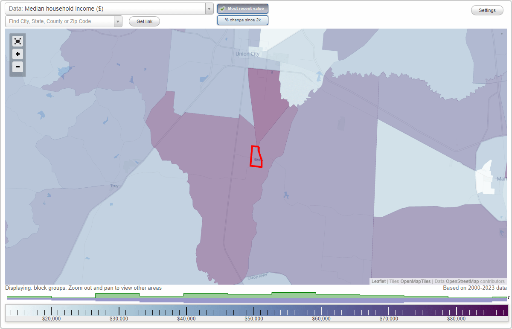Click the green checkmark on Most recent value
The width and height of the screenshot is (512, 329).
[x=222, y=9]
